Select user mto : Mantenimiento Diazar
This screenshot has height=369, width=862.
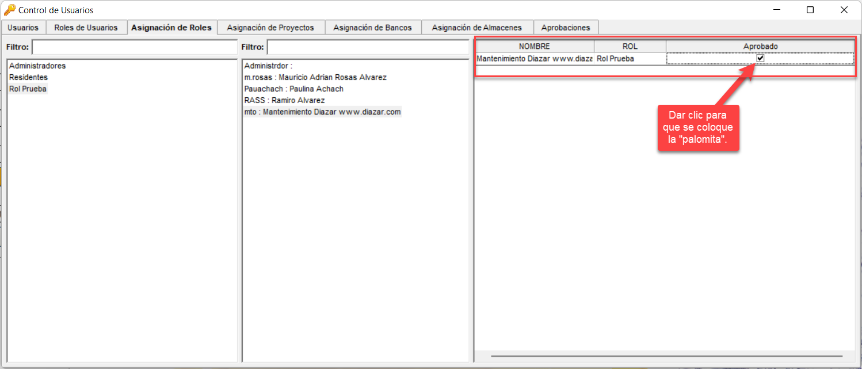point(323,111)
